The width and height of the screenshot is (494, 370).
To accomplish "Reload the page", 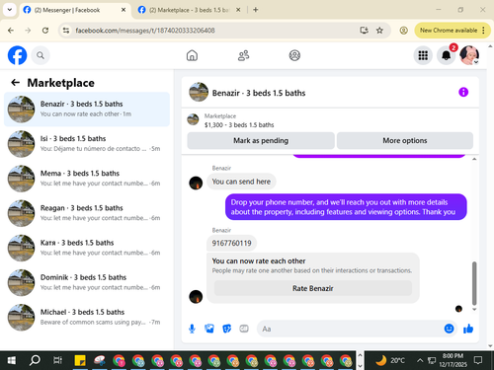I will click(x=45, y=31).
